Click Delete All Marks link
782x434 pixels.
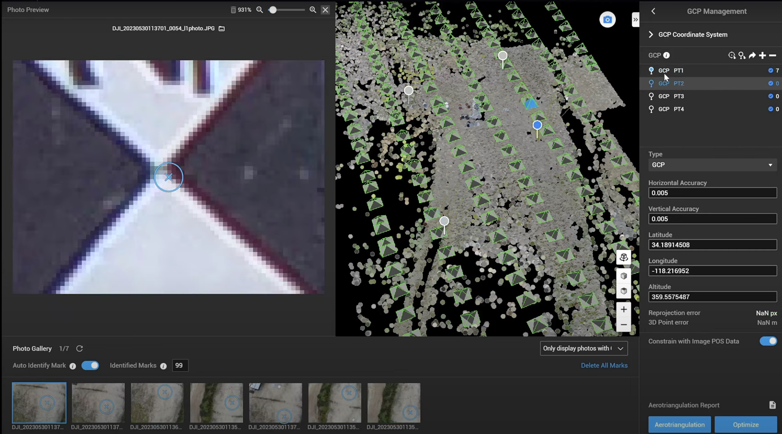coord(604,366)
